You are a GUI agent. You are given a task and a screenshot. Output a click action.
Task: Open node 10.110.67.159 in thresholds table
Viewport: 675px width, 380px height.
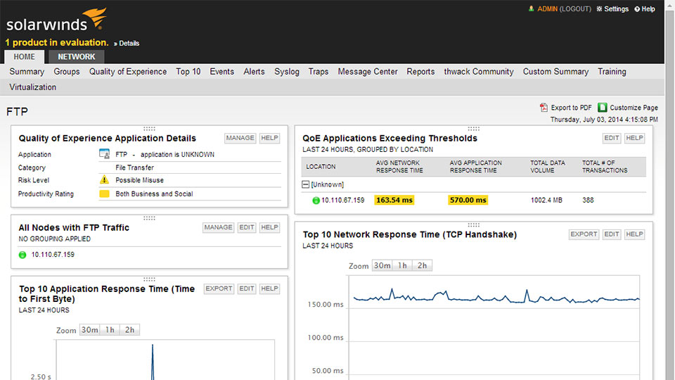click(342, 201)
